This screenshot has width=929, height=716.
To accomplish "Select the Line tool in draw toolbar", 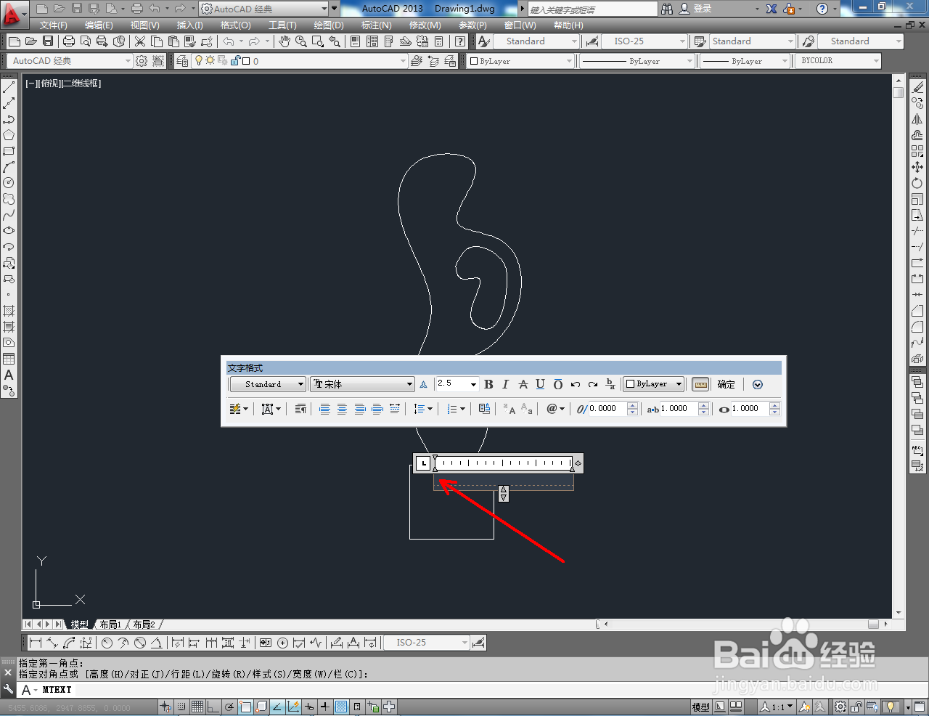I will point(9,87).
